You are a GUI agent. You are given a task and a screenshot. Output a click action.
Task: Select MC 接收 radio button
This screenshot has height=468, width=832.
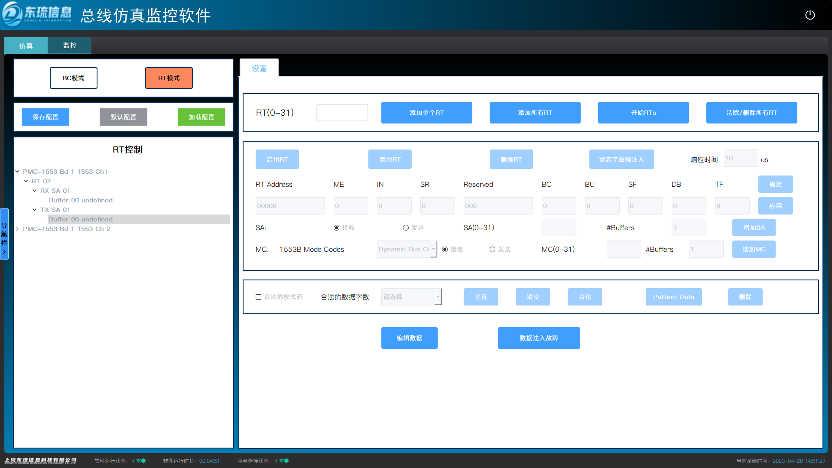445,249
